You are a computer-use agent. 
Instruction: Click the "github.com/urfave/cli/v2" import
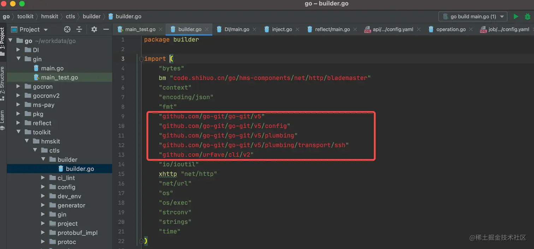click(206, 155)
